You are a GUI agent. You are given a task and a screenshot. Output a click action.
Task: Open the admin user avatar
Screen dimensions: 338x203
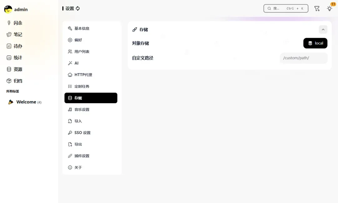(8, 9)
